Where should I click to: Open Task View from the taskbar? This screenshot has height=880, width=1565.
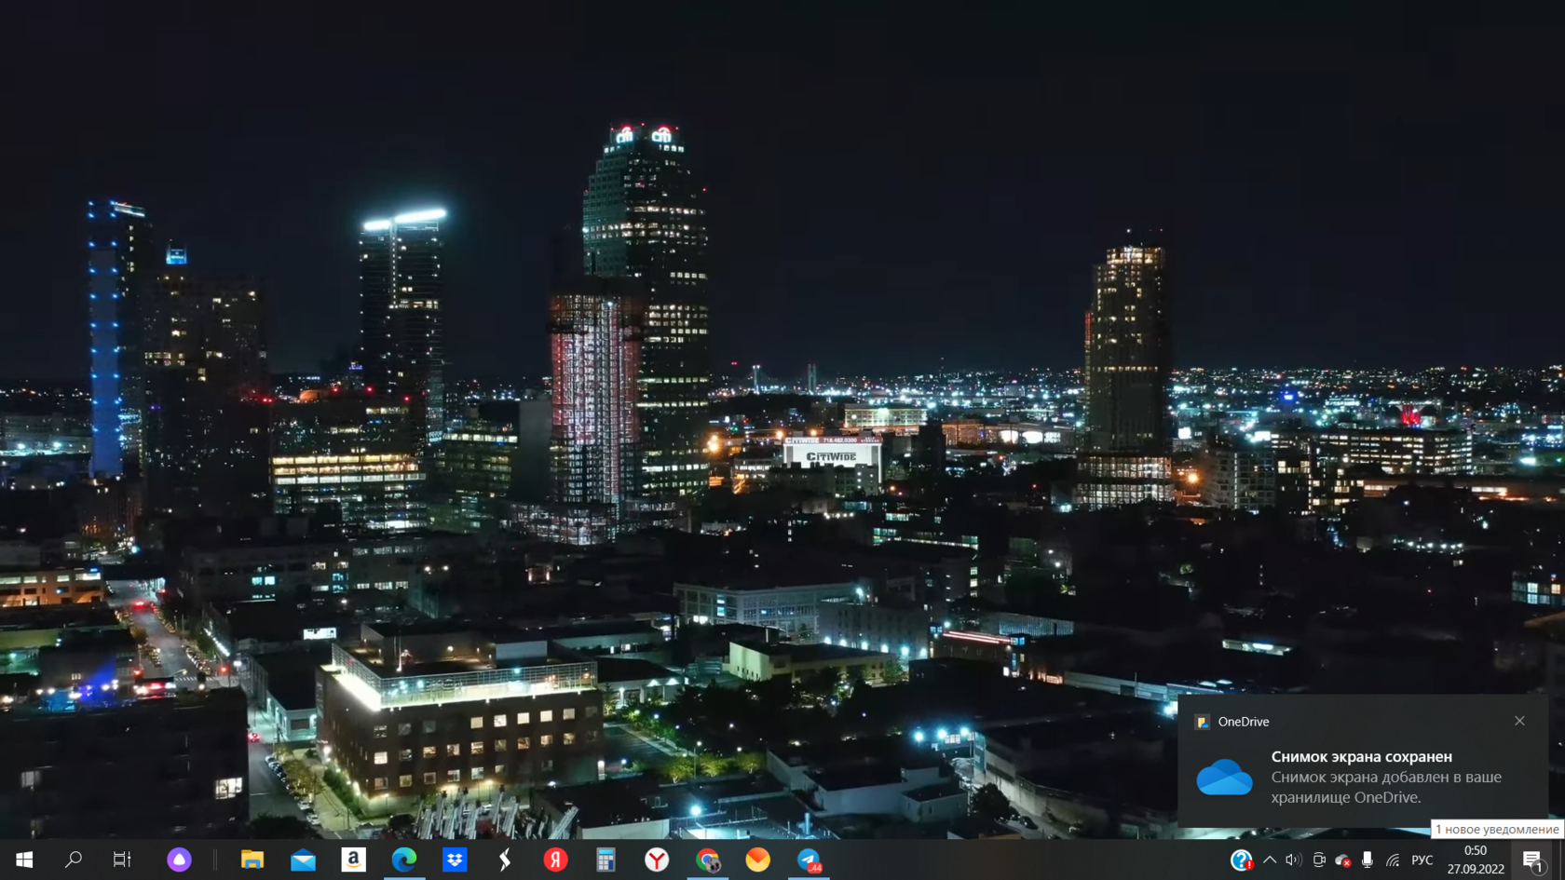click(122, 860)
